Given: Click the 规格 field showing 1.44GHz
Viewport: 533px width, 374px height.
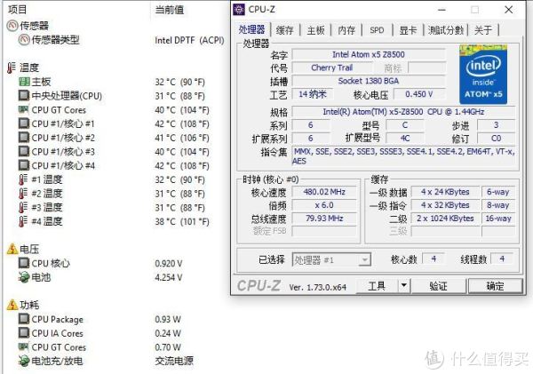Looking at the screenshot, I should click(x=403, y=112).
